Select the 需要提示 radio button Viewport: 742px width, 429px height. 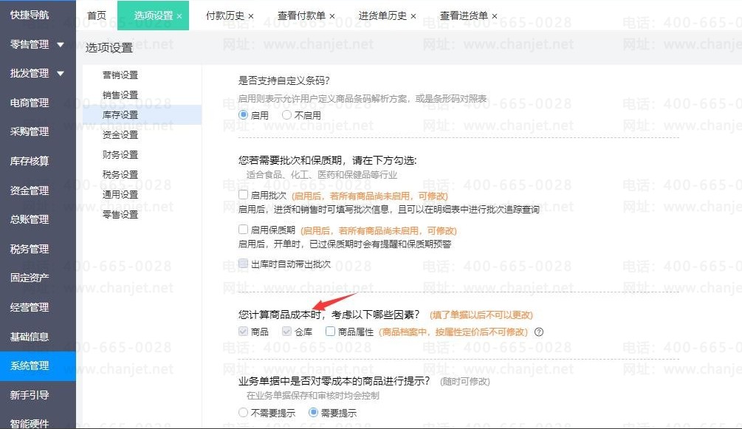[x=313, y=413]
